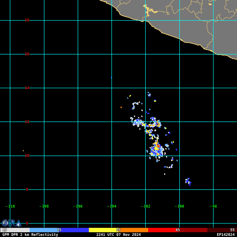Screen dimensions: 237x237
Task: Click the small orange echo dot near 13N
Action: tap(121, 107)
